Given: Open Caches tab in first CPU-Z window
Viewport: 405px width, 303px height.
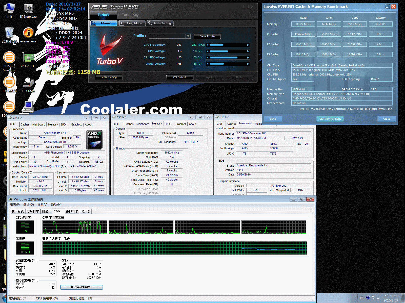Looking at the screenshot, I should tap(25, 124).
